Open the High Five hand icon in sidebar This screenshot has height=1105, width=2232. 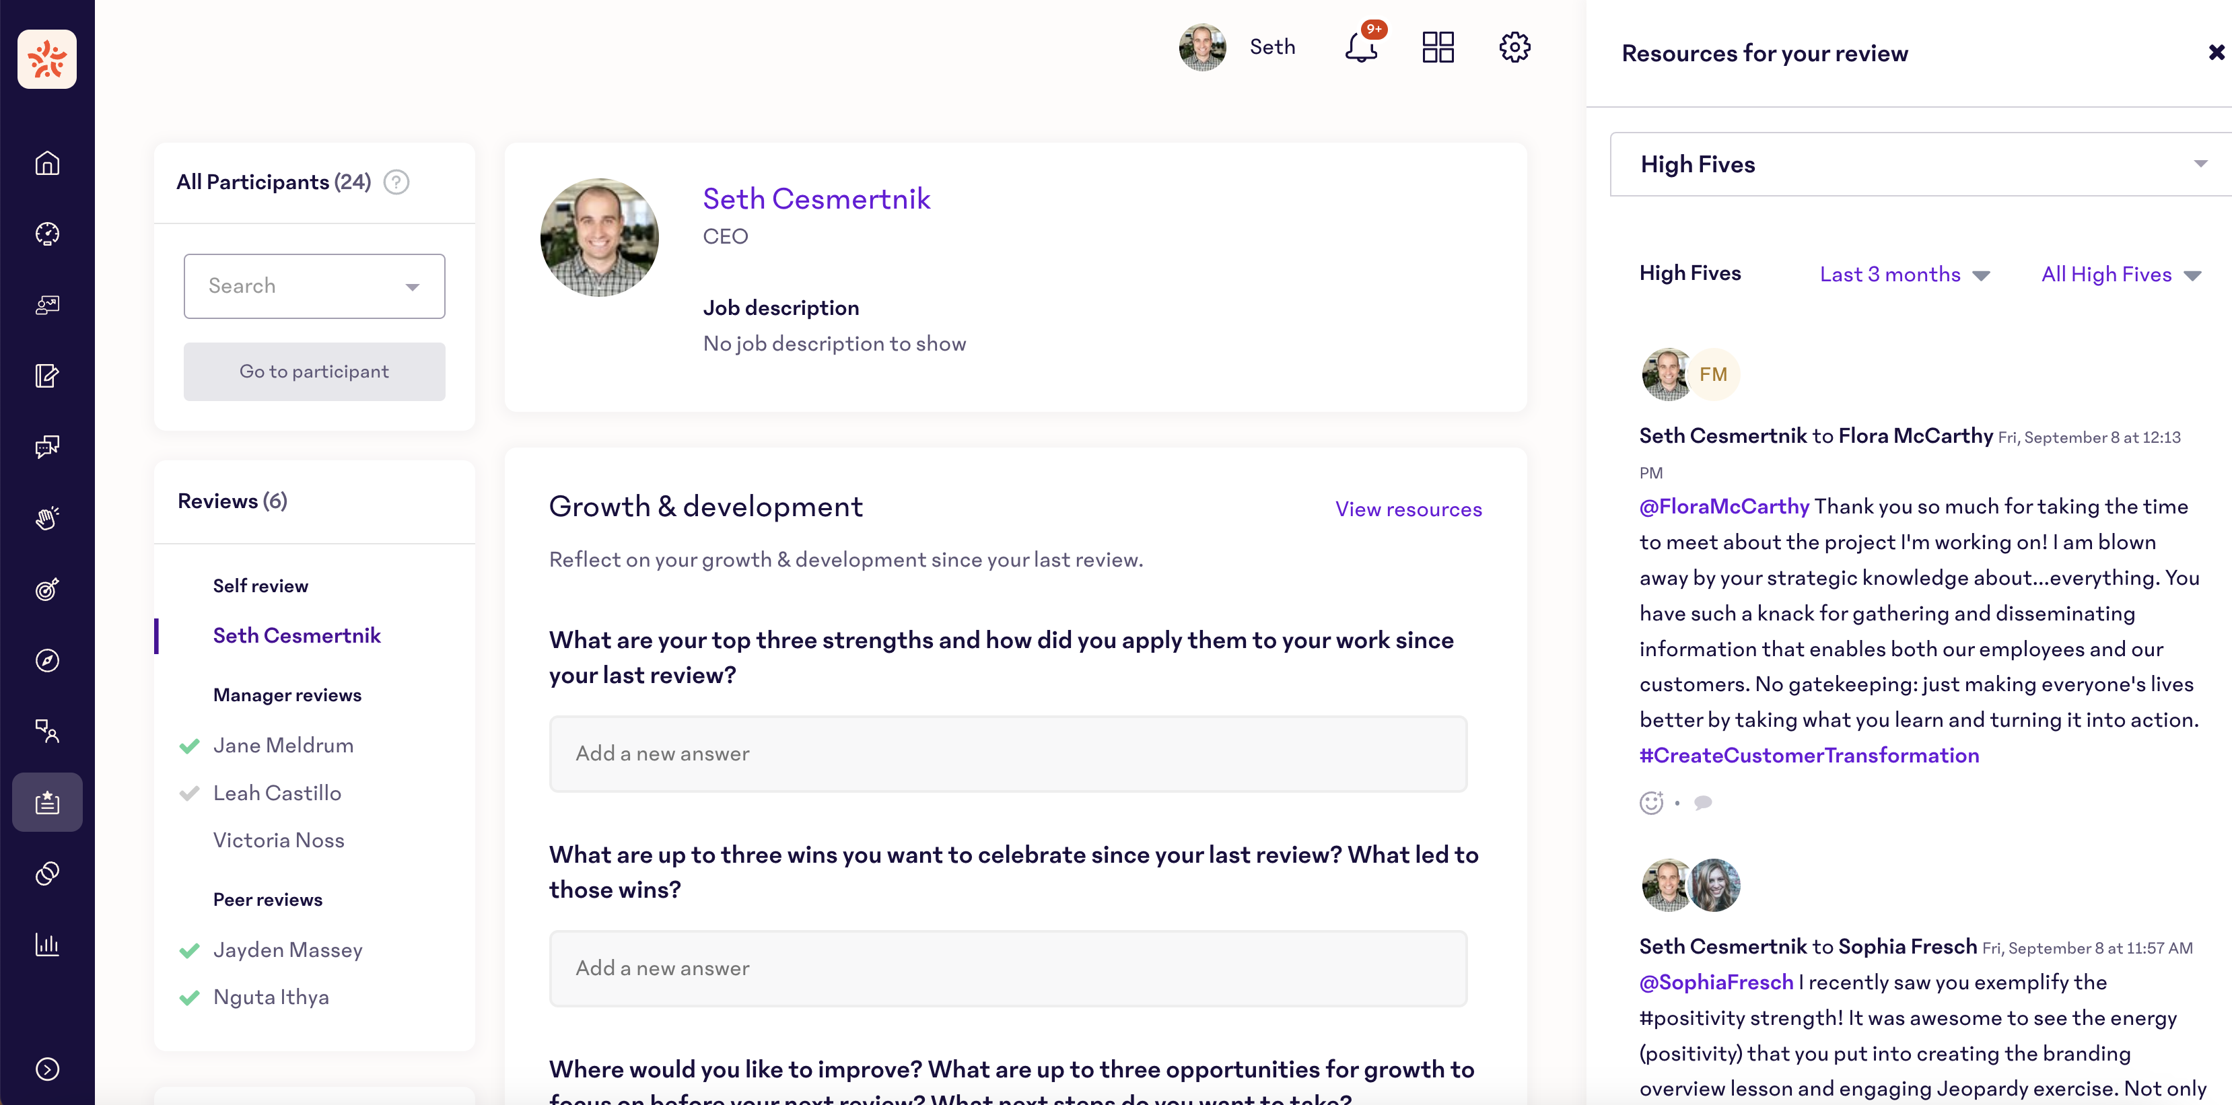point(47,518)
